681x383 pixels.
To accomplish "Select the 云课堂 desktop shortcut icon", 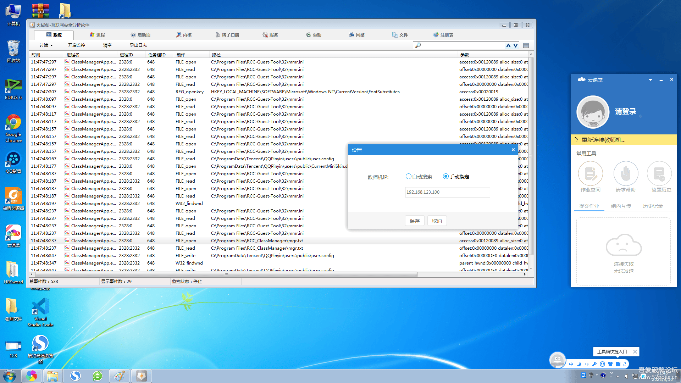I will [x=13, y=236].
